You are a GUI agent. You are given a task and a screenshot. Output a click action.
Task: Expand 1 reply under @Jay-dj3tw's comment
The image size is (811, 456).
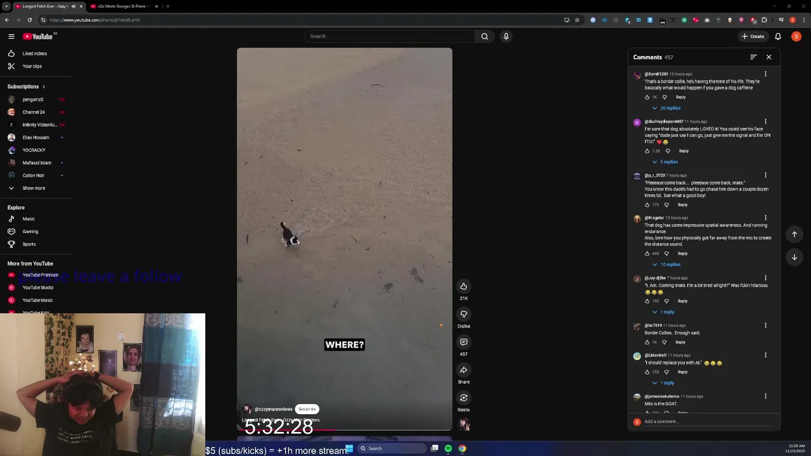point(663,312)
